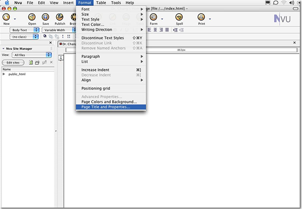302x209 pixels.
Task: Open the Insert menu
Action: (x=68, y=3)
